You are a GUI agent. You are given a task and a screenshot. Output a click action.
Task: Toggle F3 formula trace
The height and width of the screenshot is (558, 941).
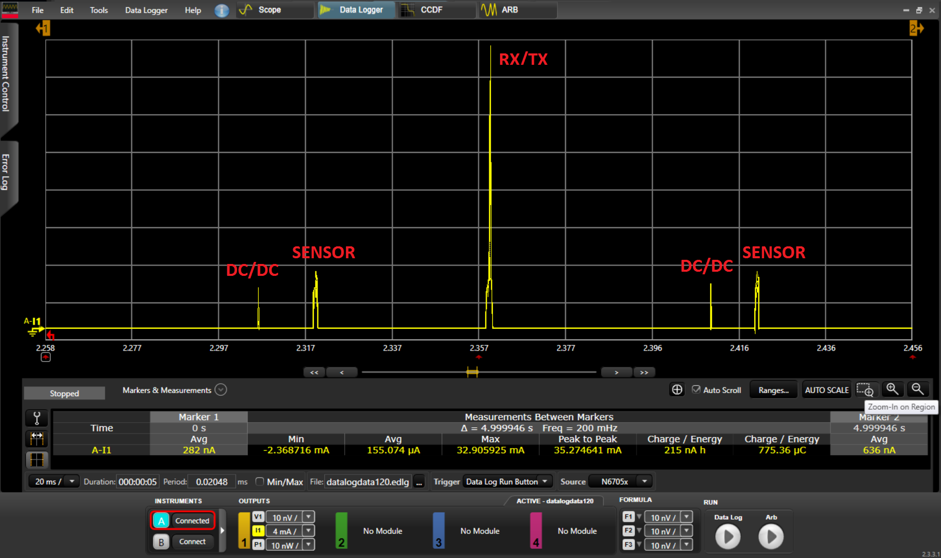(628, 545)
